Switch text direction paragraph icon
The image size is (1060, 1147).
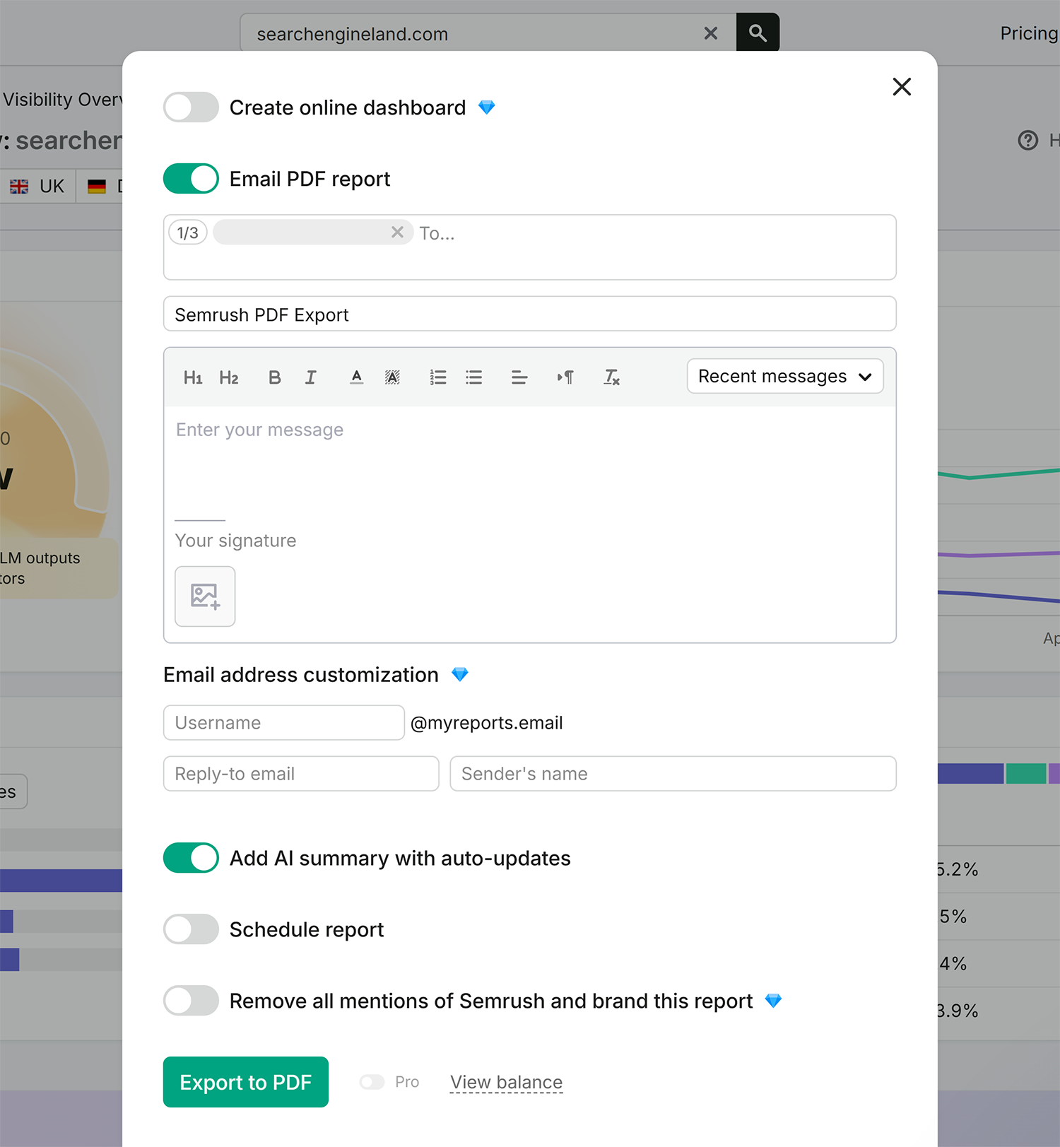coord(565,377)
